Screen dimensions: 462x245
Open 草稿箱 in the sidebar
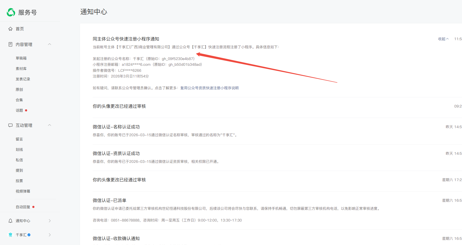click(21, 58)
